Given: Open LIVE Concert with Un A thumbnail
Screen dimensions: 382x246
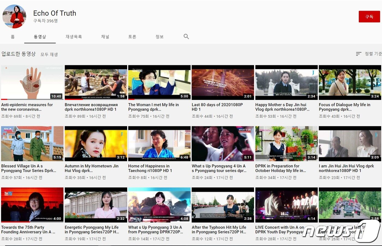Looking at the screenshot, I should pyautogui.click(x=286, y=205).
